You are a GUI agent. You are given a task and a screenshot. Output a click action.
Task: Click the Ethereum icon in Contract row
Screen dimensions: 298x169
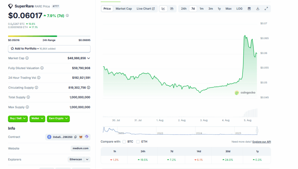[49, 137]
